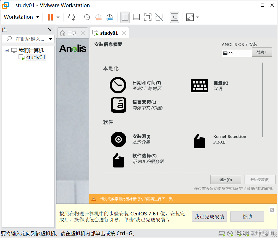Click 我已完成安装 button
Screen dimensions: 278x238
[x=209, y=217]
